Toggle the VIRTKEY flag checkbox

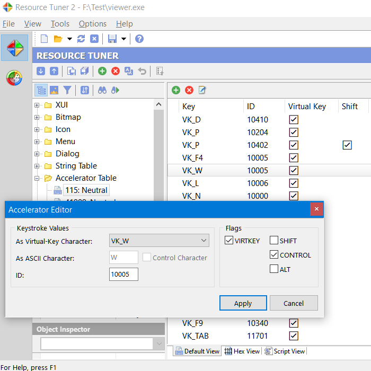point(229,240)
